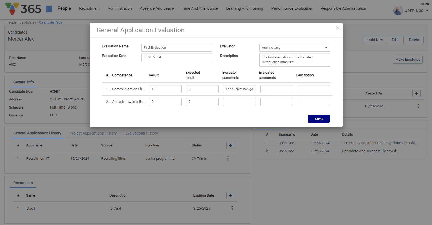Image resolution: width=432 pixels, height=225 pixels.
Task: Save the evaluation form
Action: click(x=318, y=119)
